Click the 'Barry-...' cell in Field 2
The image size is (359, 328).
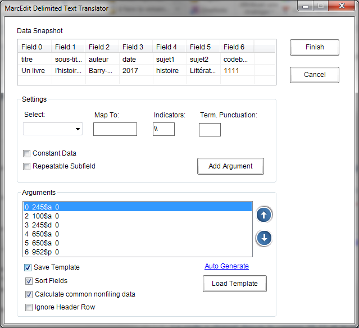(x=102, y=71)
